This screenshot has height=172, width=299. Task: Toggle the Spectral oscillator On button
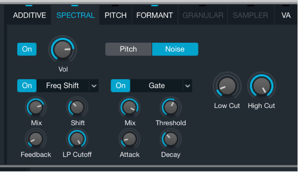pos(27,49)
